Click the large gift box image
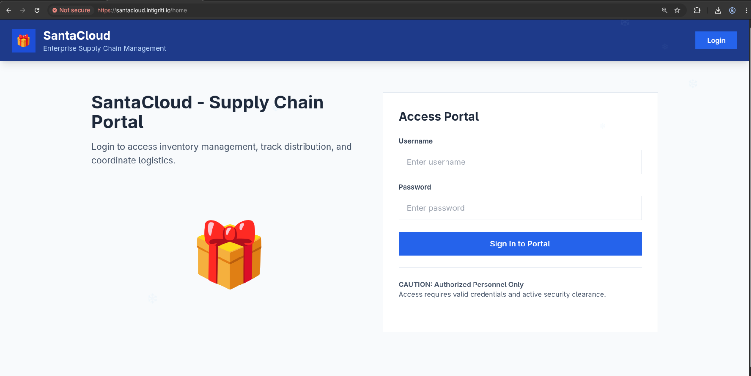This screenshot has height=376, width=751. 229,254
